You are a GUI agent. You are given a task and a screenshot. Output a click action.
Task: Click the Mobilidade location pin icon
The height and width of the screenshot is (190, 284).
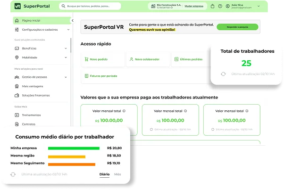17,58
